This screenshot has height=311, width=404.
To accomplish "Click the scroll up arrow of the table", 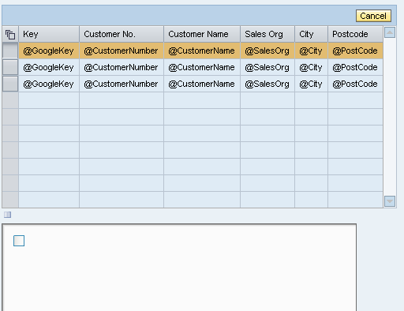I will pos(390,32).
